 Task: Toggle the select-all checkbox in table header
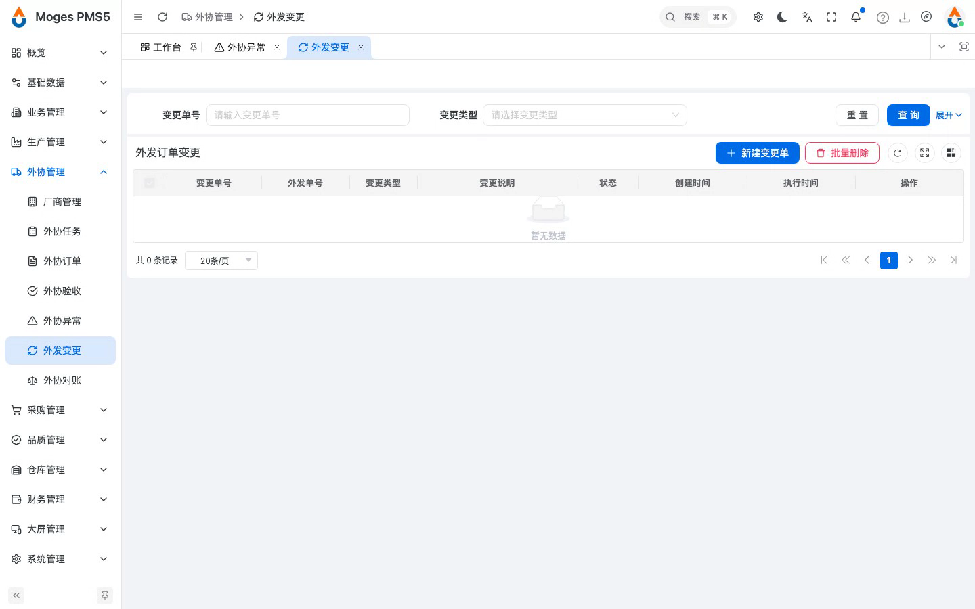click(150, 183)
